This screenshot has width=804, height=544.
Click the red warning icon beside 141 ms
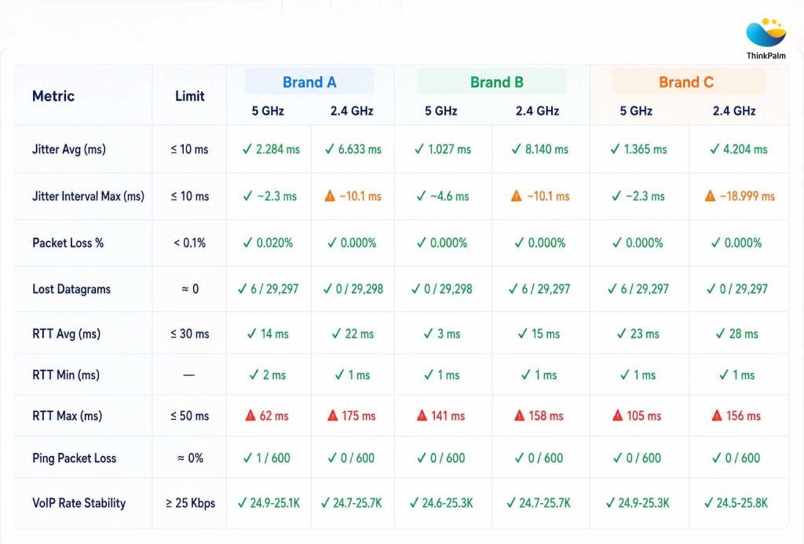pyautogui.click(x=422, y=415)
